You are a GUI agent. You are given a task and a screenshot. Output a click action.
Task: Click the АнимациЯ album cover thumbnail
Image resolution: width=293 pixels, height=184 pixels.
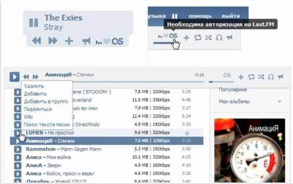(x=250, y=150)
